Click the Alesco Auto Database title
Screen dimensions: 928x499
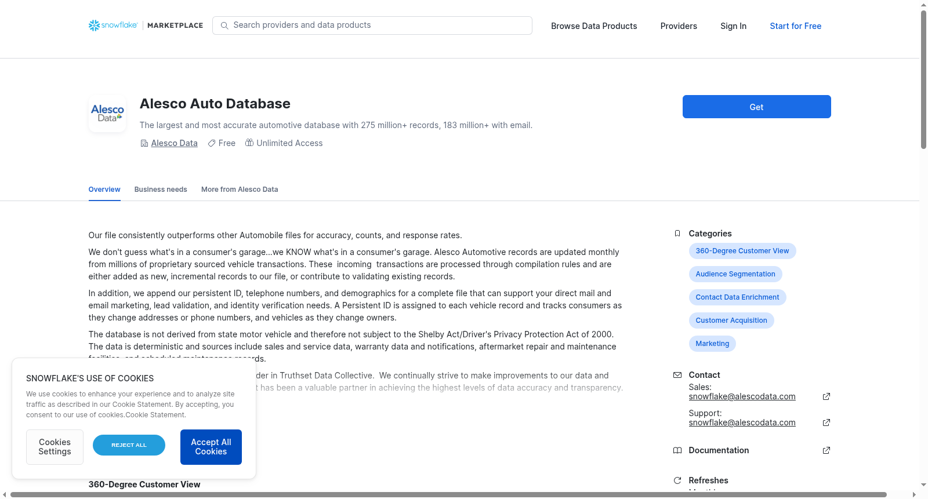coord(215,104)
